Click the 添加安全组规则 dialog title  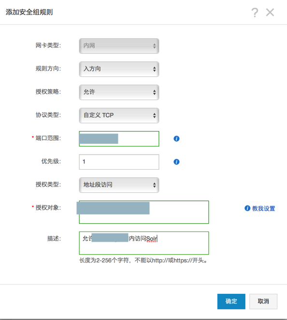point(29,12)
